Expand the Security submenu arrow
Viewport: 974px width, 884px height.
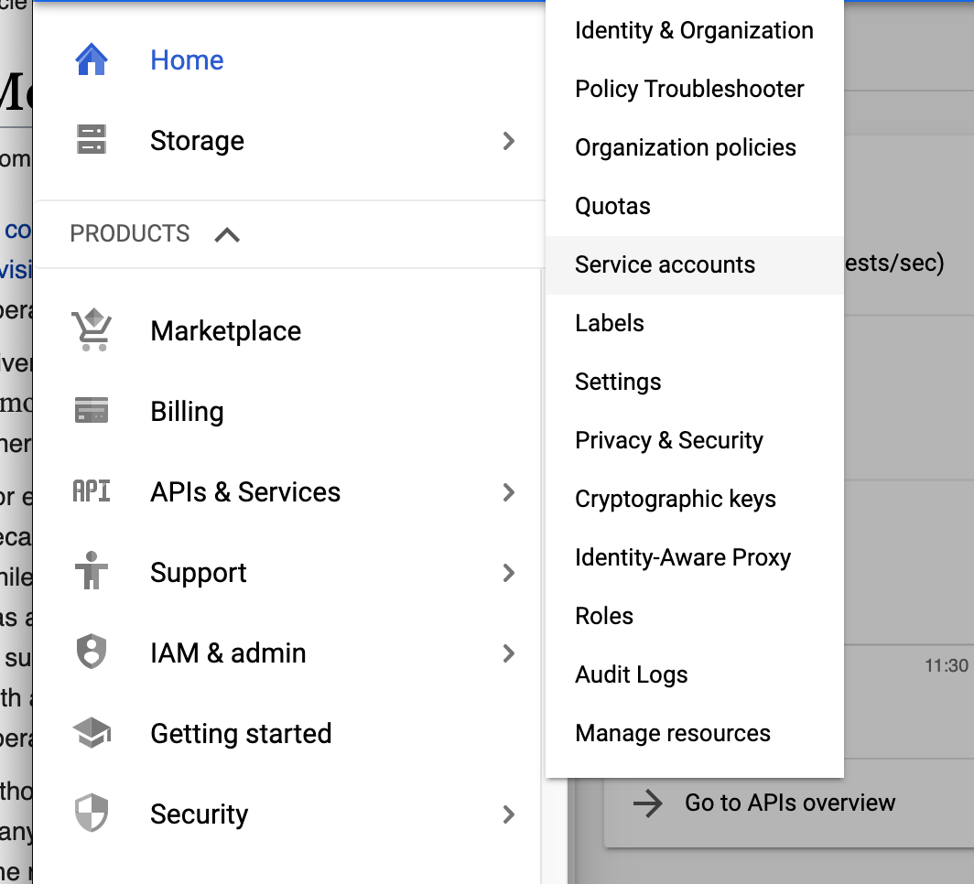pyautogui.click(x=509, y=814)
